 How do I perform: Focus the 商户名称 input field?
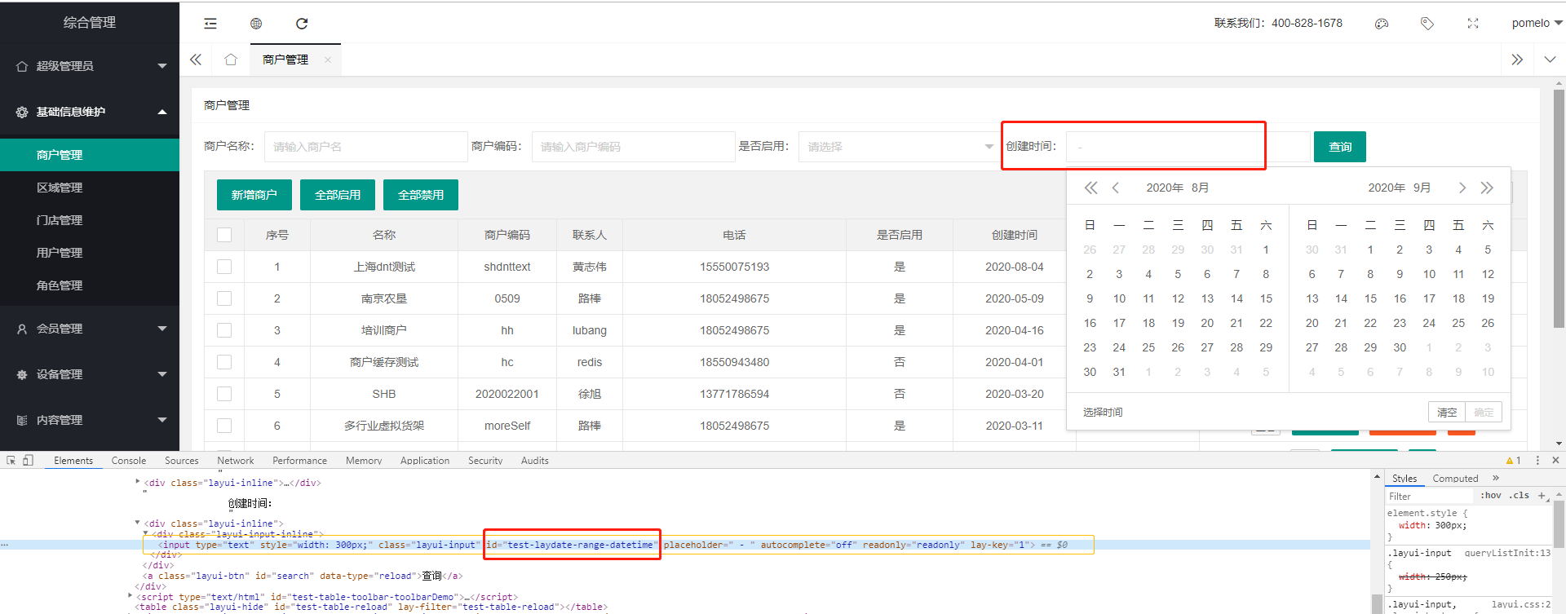pyautogui.click(x=366, y=147)
